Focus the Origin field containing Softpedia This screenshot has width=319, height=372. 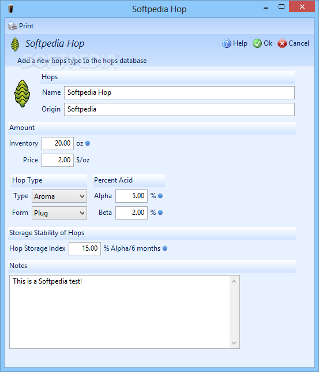(x=179, y=109)
